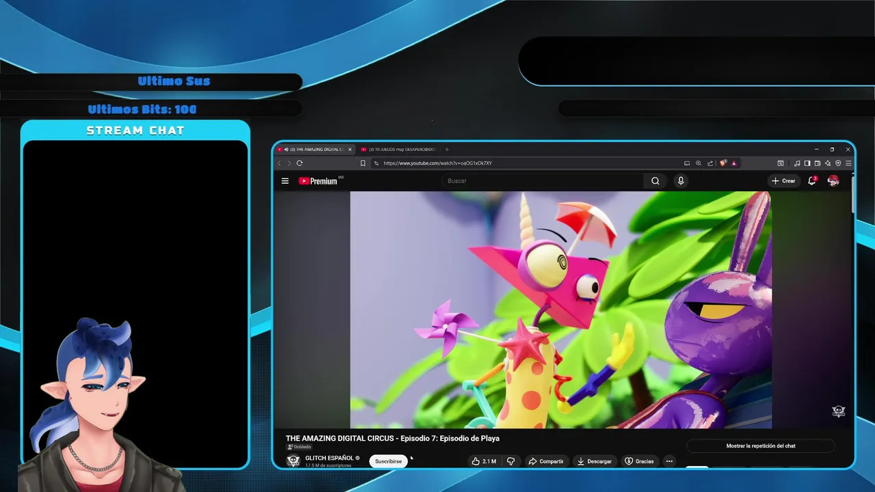875x492 pixels.
Task: Open GLITCH ESPAÑOL channel name link
Action: click(x=329, y=458)
